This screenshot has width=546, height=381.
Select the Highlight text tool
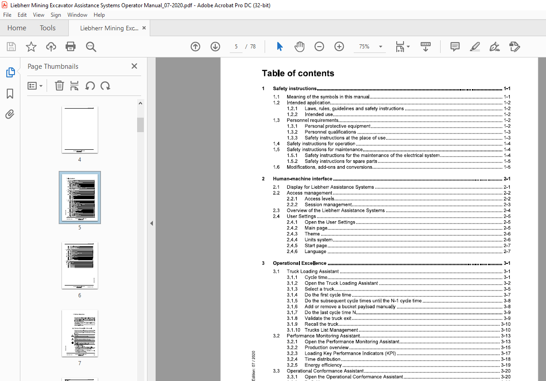[x=475, y=47]
